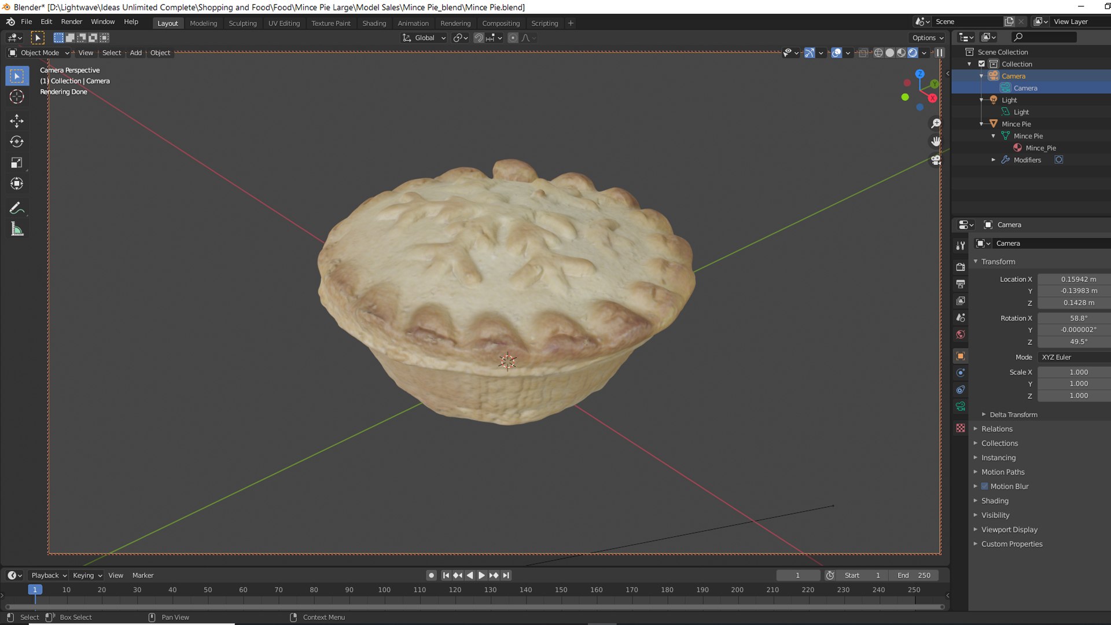The image size is (1111, 625).
Task: Jump to the timeline end frame
Action: (x=506, y=575)
